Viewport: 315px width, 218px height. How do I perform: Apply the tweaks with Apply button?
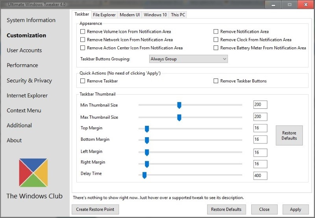296,209
